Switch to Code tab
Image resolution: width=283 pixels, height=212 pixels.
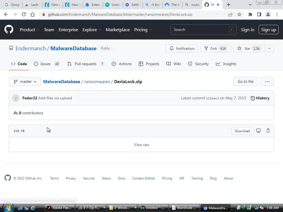19,64
